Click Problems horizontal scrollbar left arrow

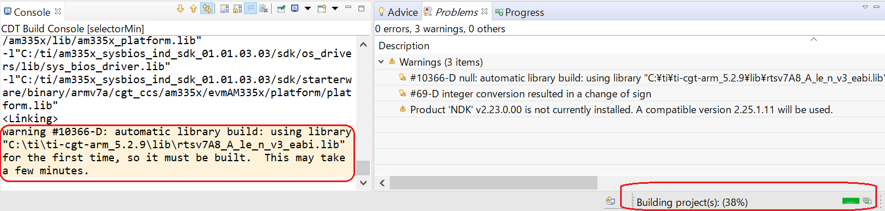[382, 183]
